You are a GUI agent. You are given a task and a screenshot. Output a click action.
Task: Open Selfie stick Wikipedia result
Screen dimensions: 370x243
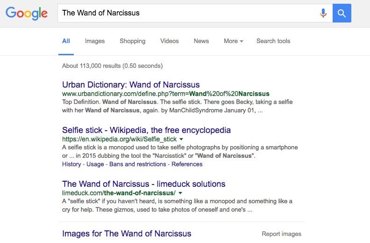pos(146,130)
